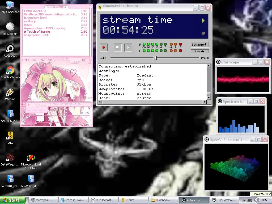
Task: Click the OpenGL Spectrum window title icon
Action: click(x=207, y=140)
